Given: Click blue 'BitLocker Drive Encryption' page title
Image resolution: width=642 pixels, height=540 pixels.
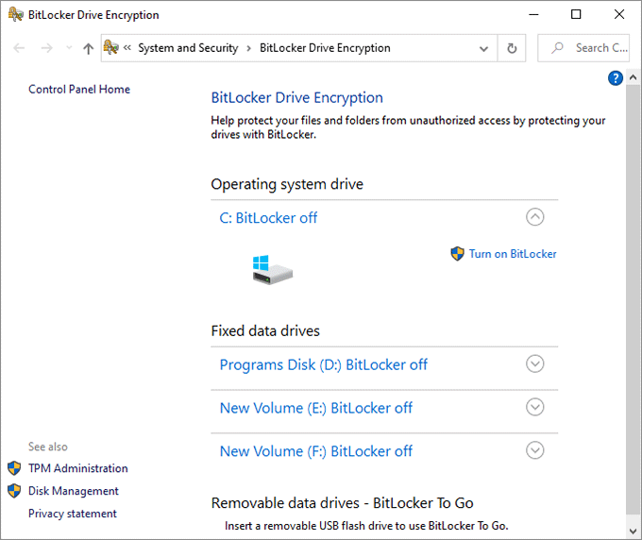Looking at the screenshot, I should point(296,98).
